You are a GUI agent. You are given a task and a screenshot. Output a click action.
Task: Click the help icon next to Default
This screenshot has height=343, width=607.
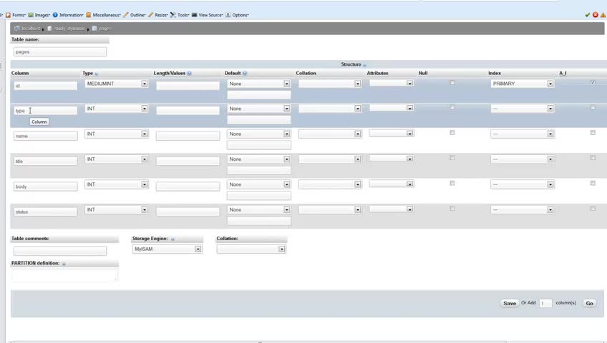click(245, 73)
